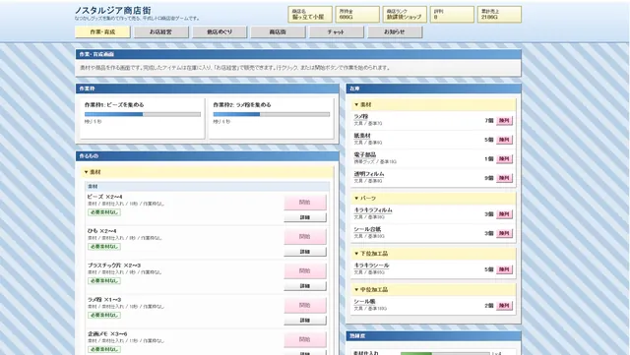Open 詳細 for the プラスチック片 recipe

pyautogui.click(x=305, y=286)
